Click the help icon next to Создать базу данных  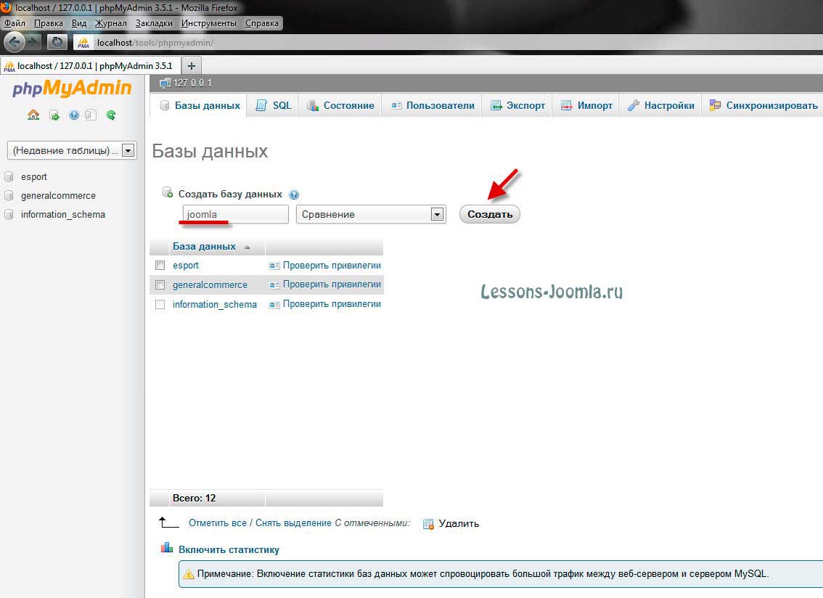pyautogui.click(x=294, y=194)
